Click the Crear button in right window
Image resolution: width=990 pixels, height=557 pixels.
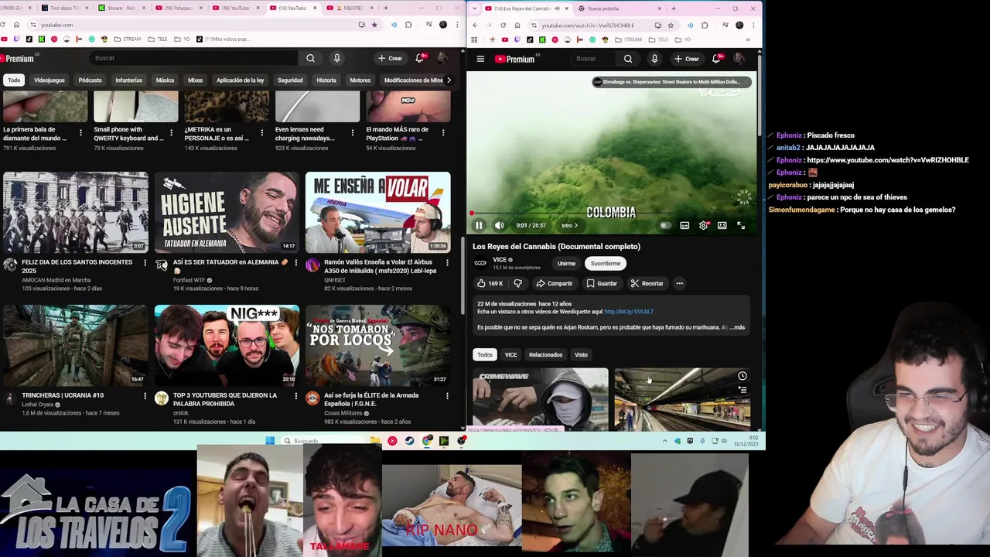coord(686,59)
